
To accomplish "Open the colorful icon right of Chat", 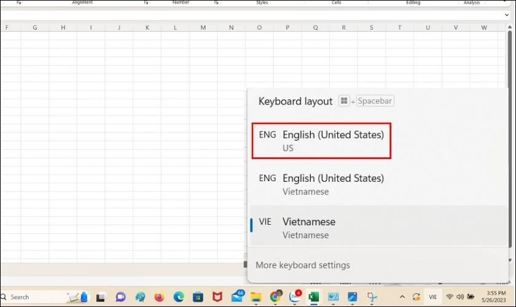I will [140, 297].
